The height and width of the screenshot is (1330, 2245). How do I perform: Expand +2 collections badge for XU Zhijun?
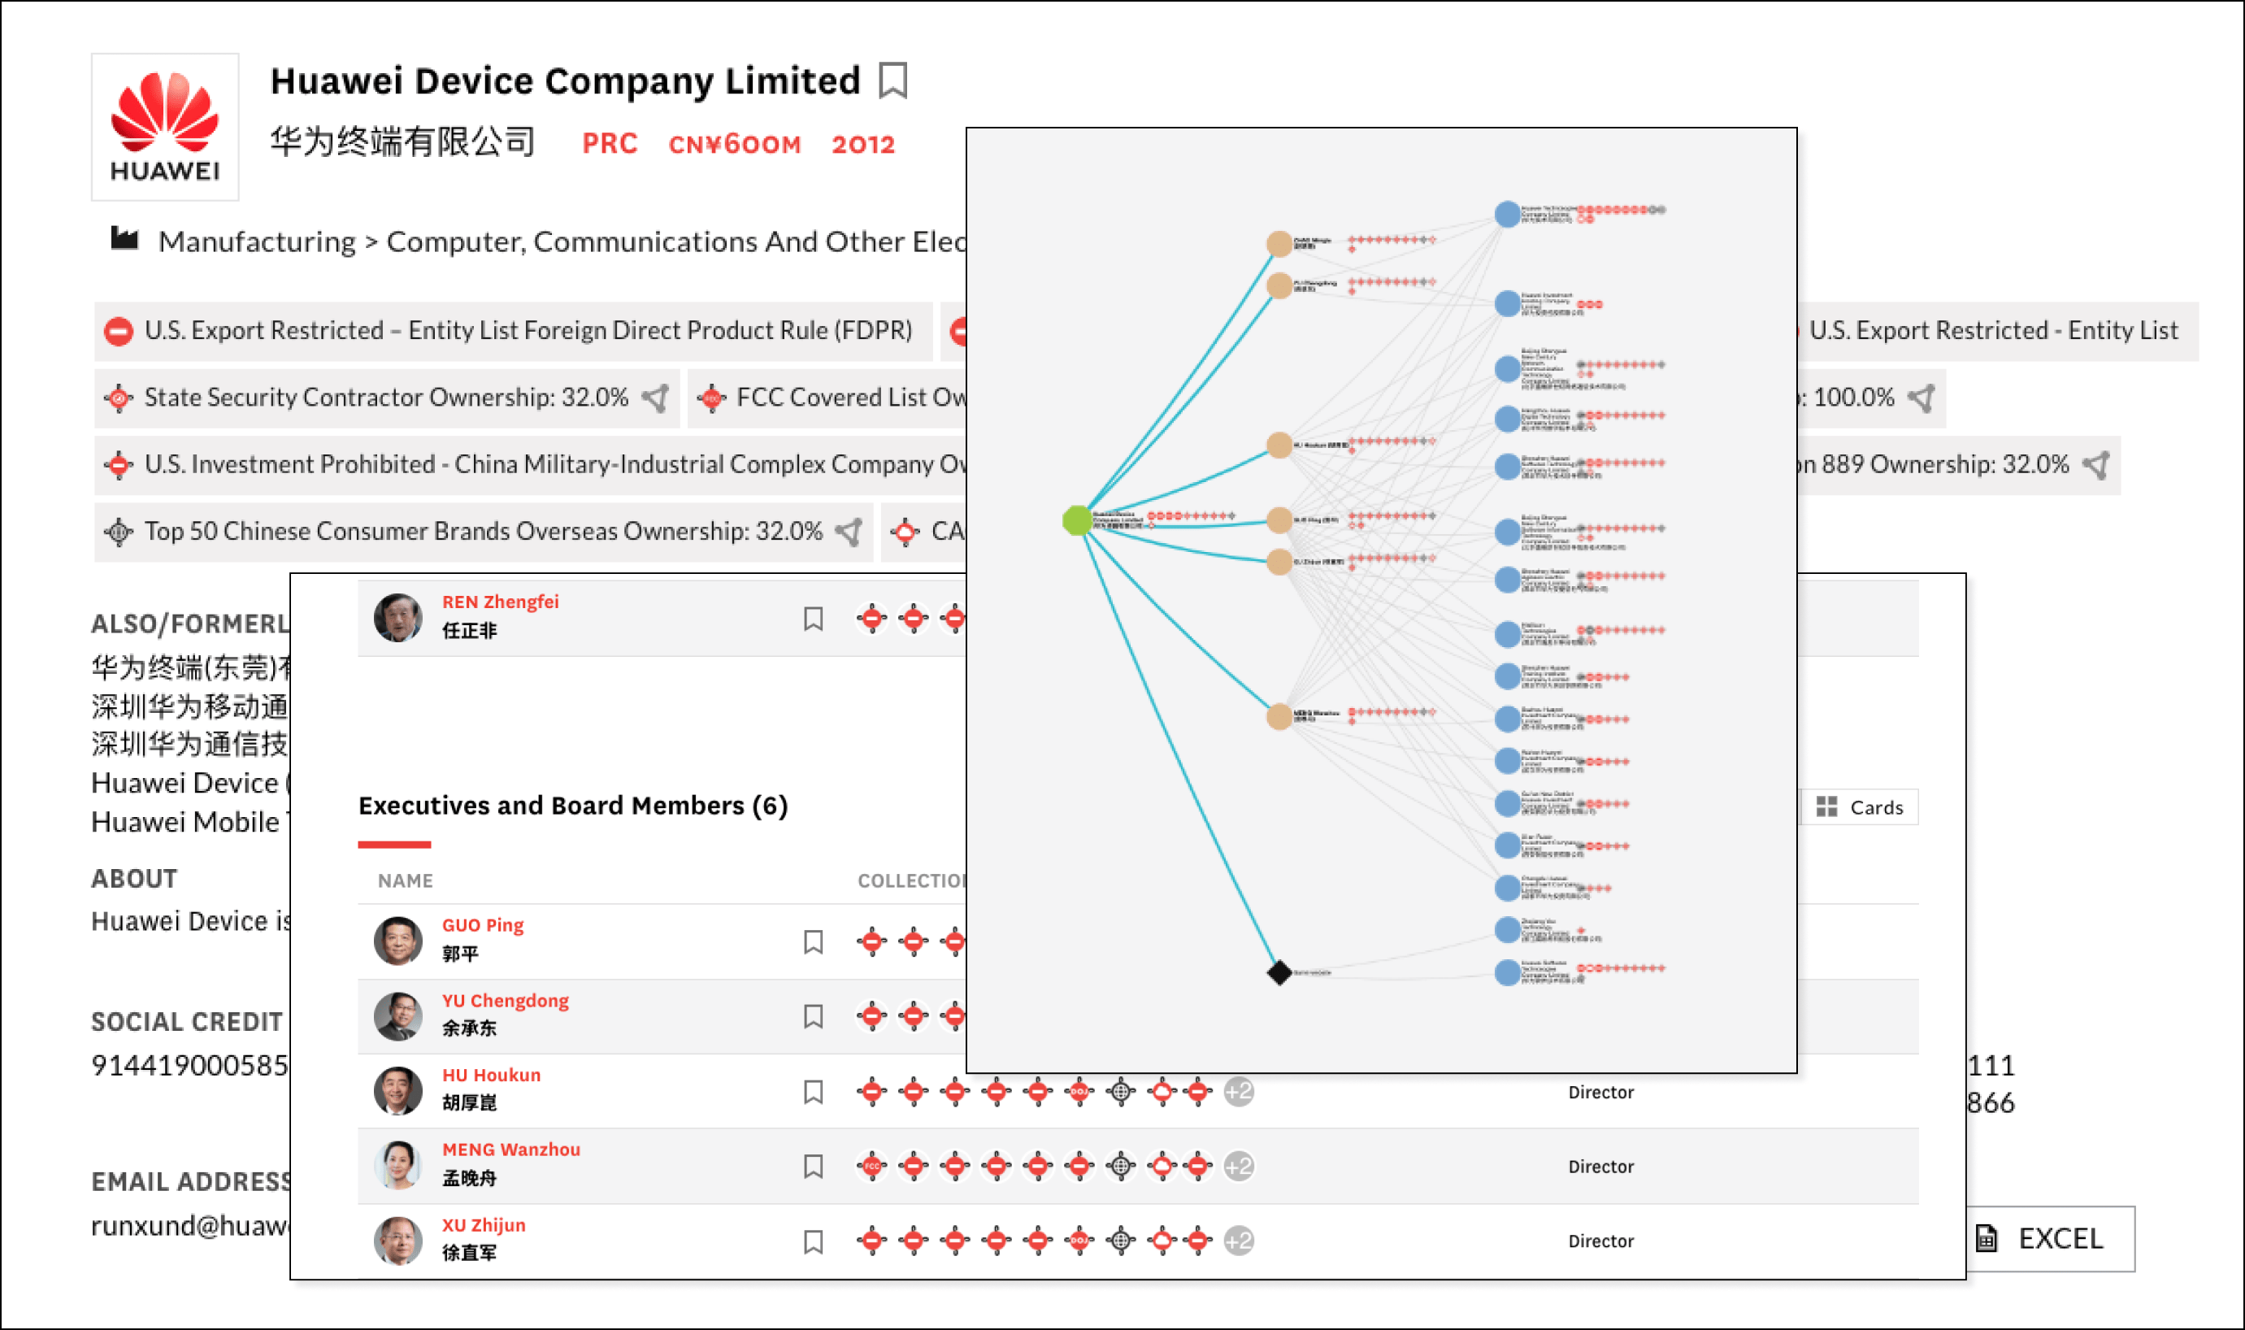1238,1241
